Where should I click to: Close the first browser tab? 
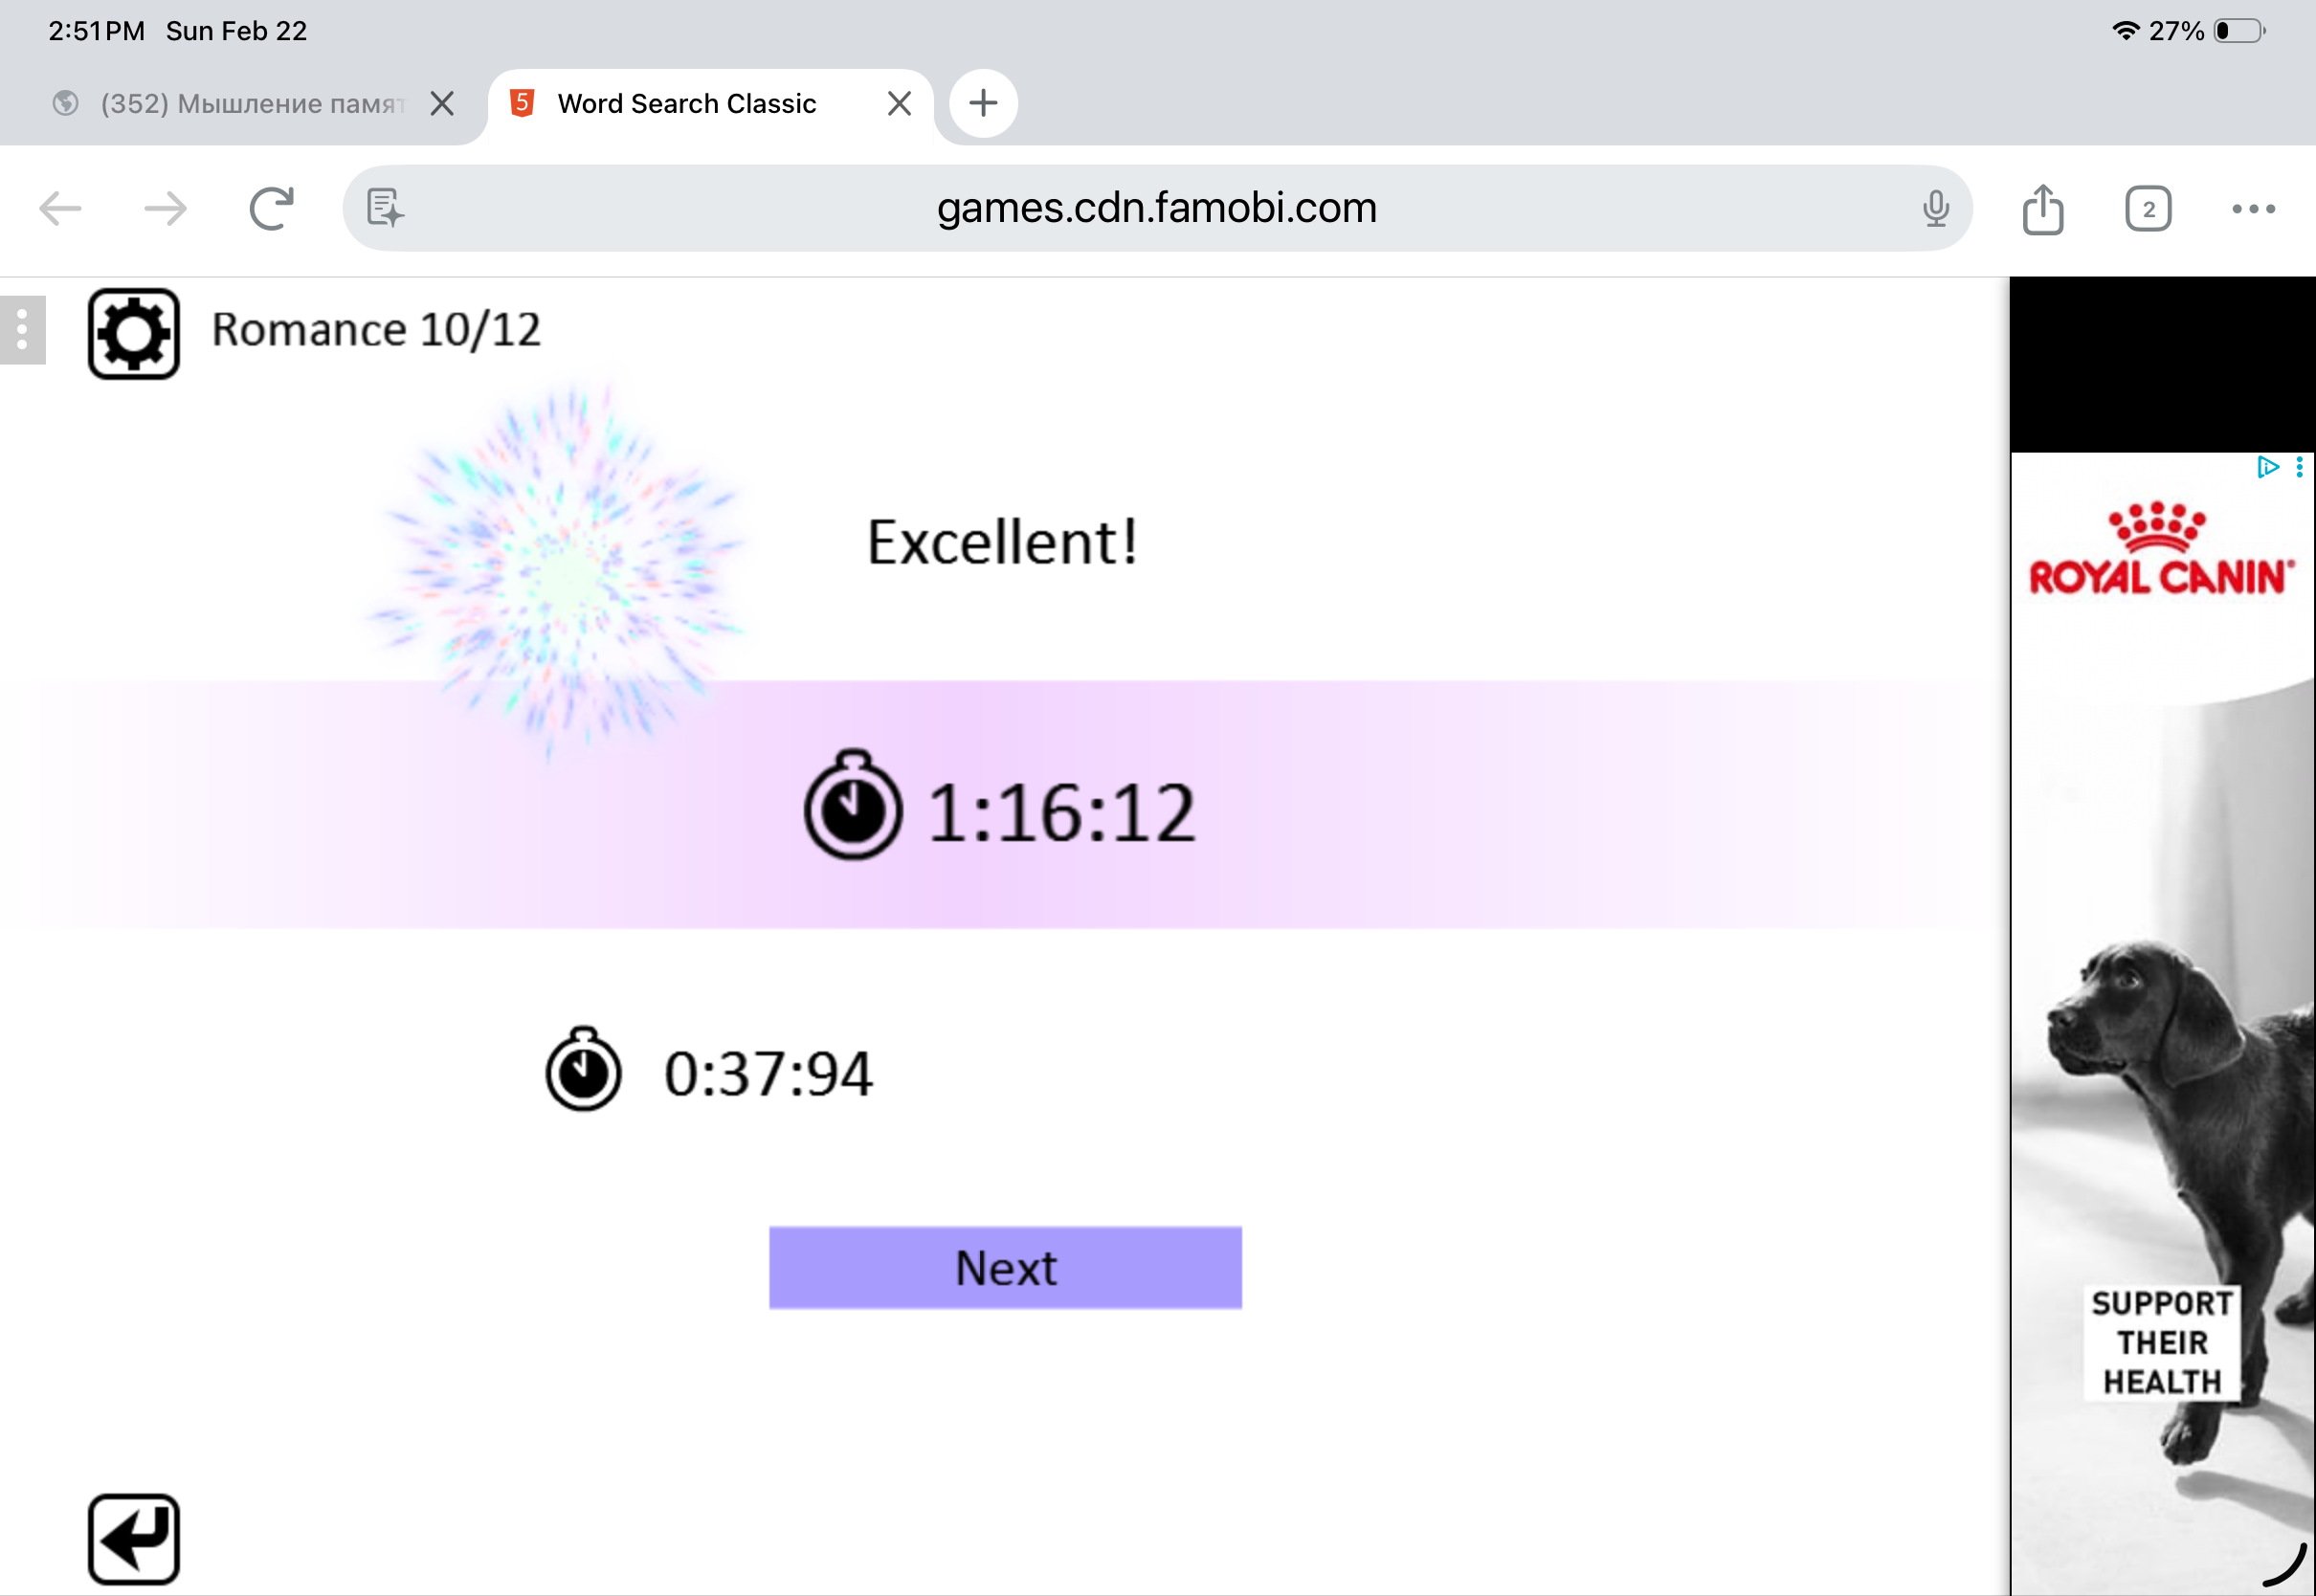(x=442, y=104)
